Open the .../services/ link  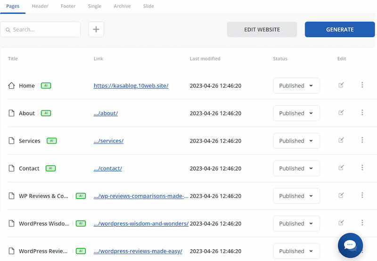click(x=108, y=141)
